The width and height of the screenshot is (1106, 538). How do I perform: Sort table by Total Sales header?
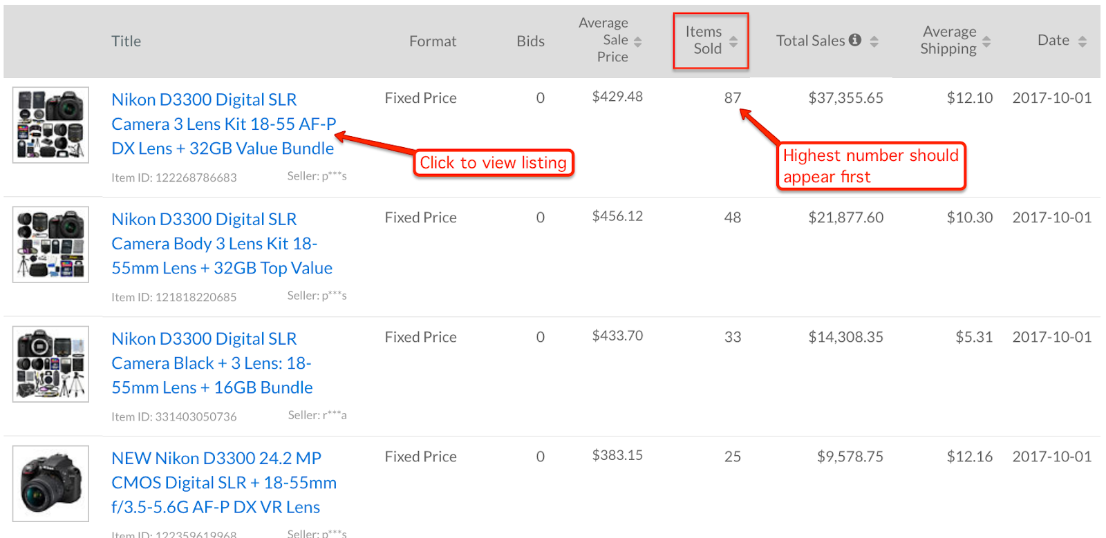click(810, 41)
